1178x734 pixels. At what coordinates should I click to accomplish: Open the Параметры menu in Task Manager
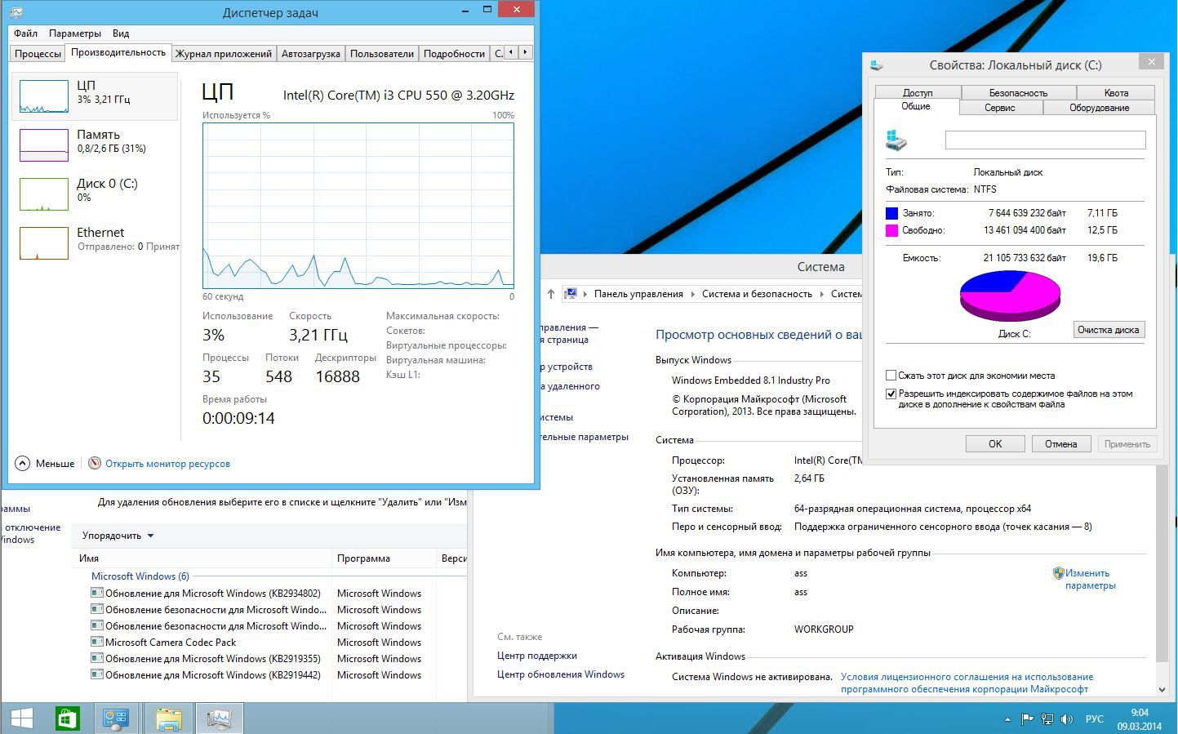(75, 33)
